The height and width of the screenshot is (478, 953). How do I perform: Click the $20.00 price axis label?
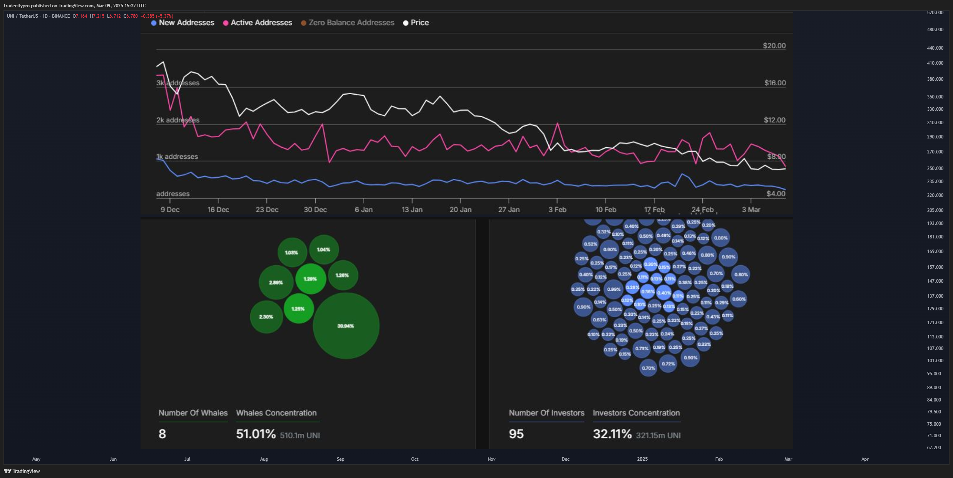click(x=774, y=46)
